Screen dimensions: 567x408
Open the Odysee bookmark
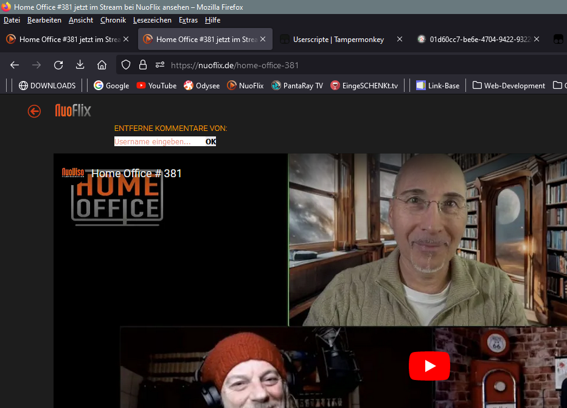point(201,86)
